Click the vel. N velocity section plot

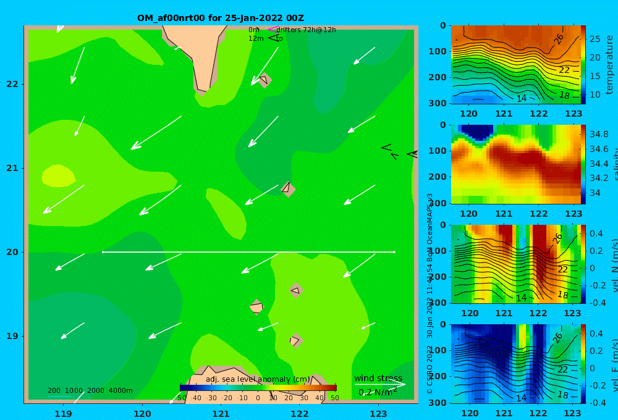pos(515,264)
